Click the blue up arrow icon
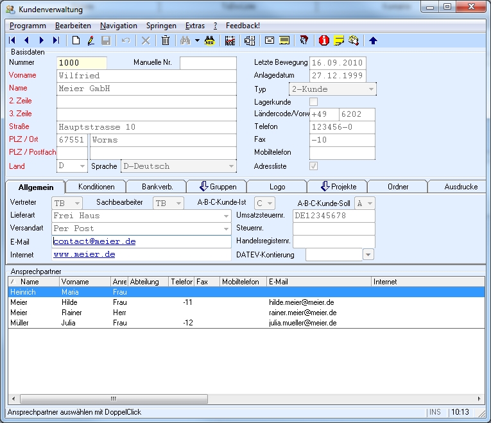This screenshot has width=491, height=423. click(373, 40)
